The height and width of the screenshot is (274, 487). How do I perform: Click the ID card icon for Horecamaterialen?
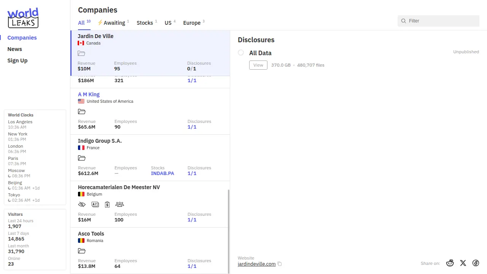(95, 204)
